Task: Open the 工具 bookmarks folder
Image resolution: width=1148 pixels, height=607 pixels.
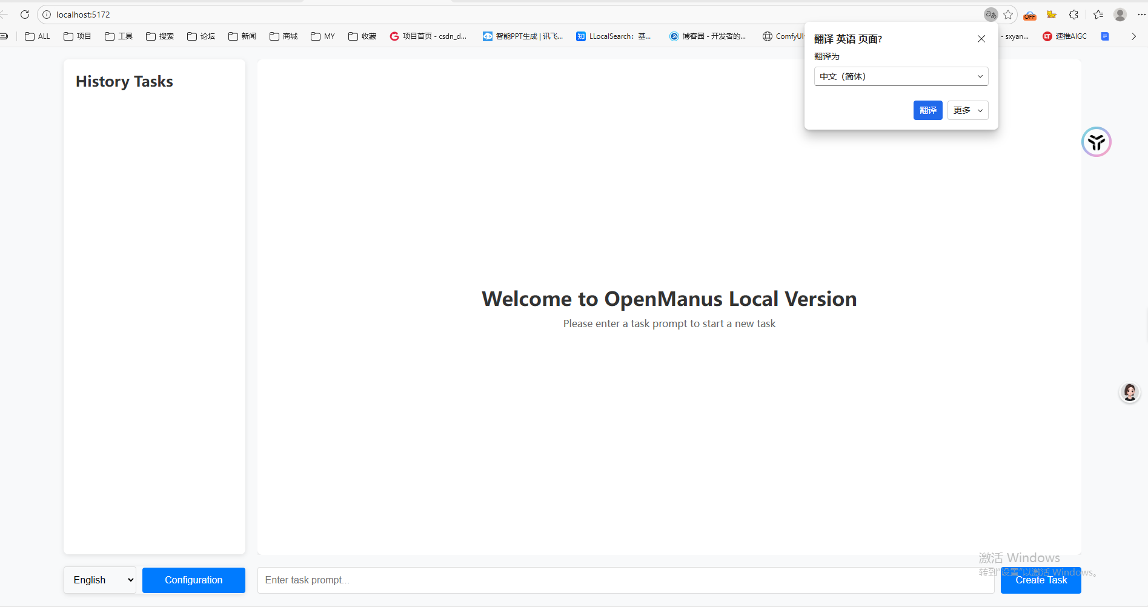Action: pos(119,36)
